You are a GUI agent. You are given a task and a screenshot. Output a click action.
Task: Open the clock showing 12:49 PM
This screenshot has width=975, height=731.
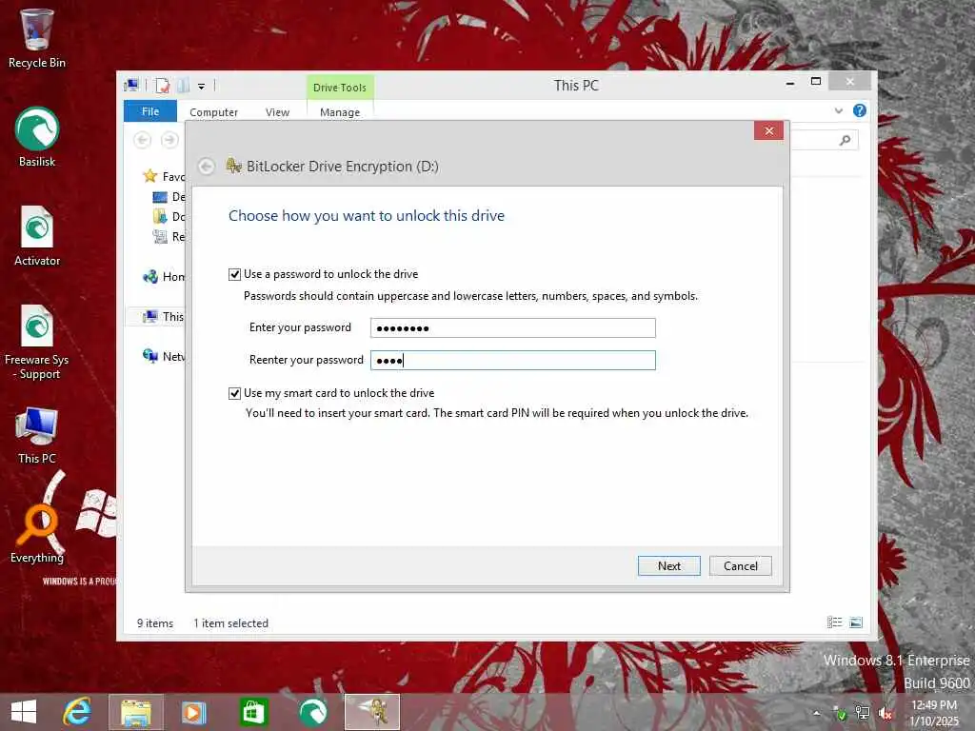[934, 705]
